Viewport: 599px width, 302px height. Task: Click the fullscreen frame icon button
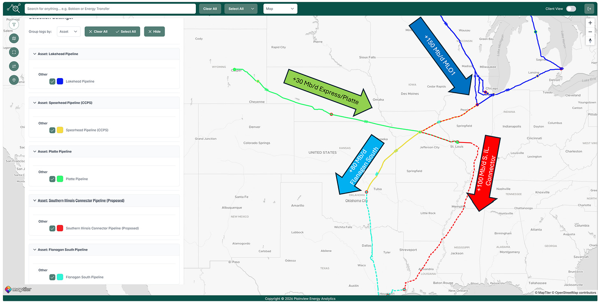point(14,52)
